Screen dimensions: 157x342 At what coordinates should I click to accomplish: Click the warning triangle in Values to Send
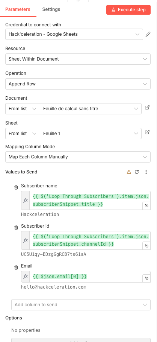(129, 172)
